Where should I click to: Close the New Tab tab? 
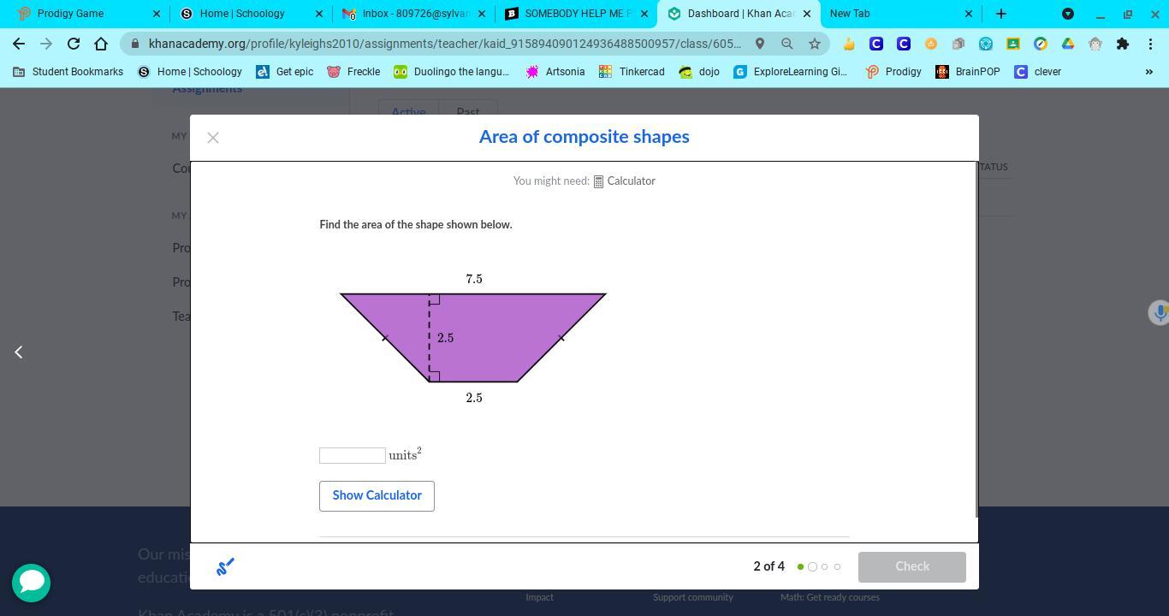point(969,14)
